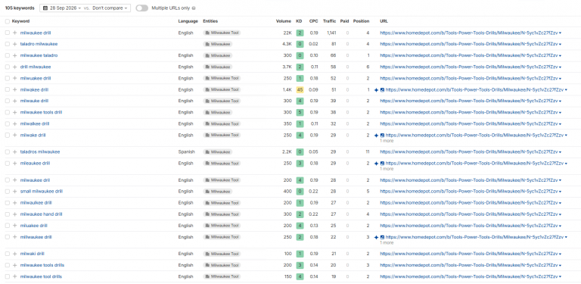Expand URL arrow in 'milwalkee drill' row
581x284 pixels.
[560, 124]
